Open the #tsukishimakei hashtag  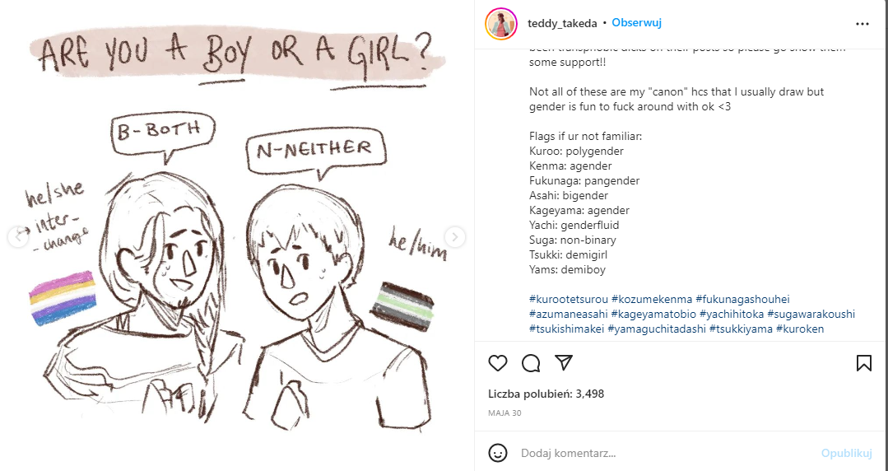point(567,329)
